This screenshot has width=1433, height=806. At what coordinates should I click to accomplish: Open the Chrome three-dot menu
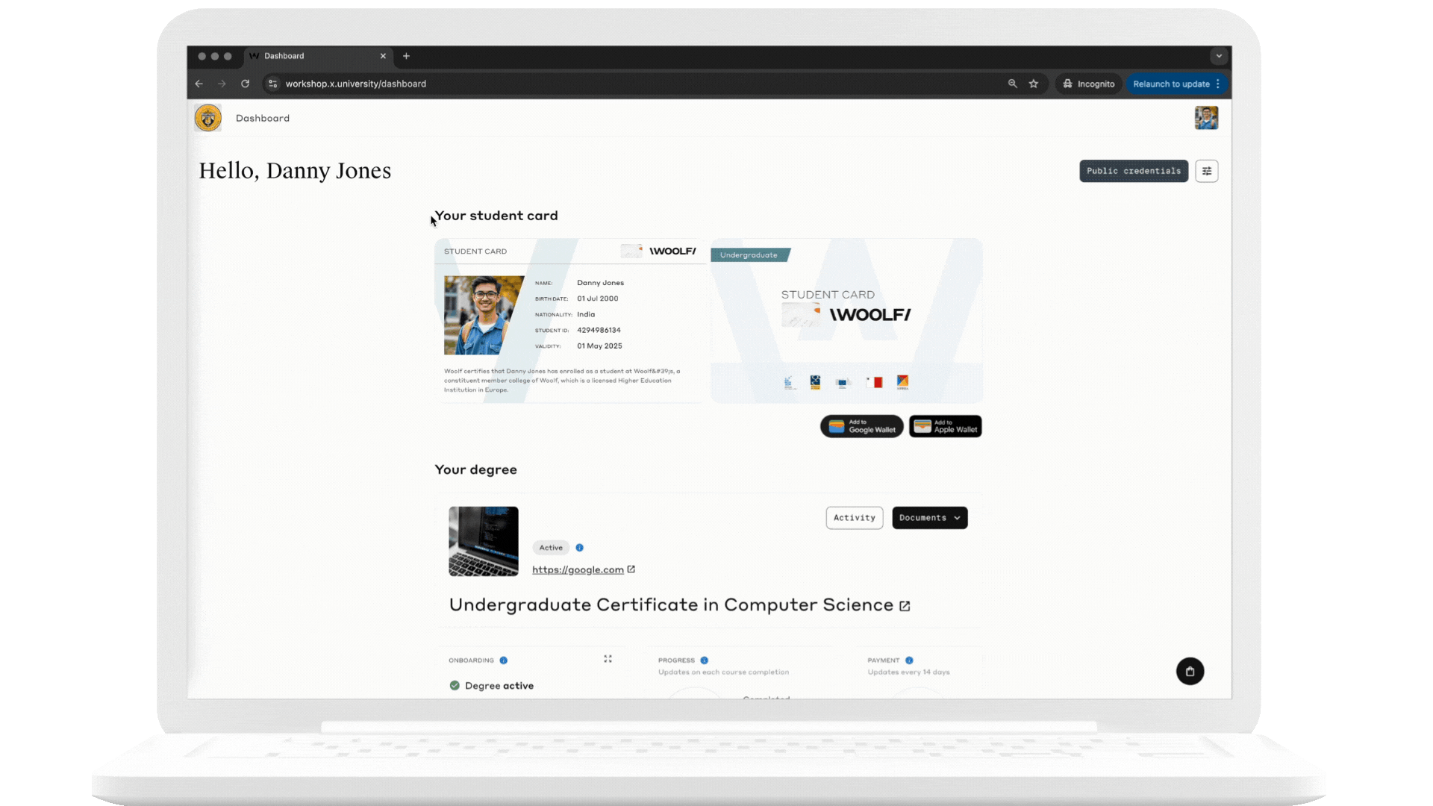1220,84
